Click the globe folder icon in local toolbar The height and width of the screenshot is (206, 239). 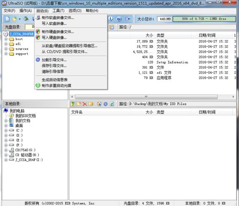coord(99,104)
